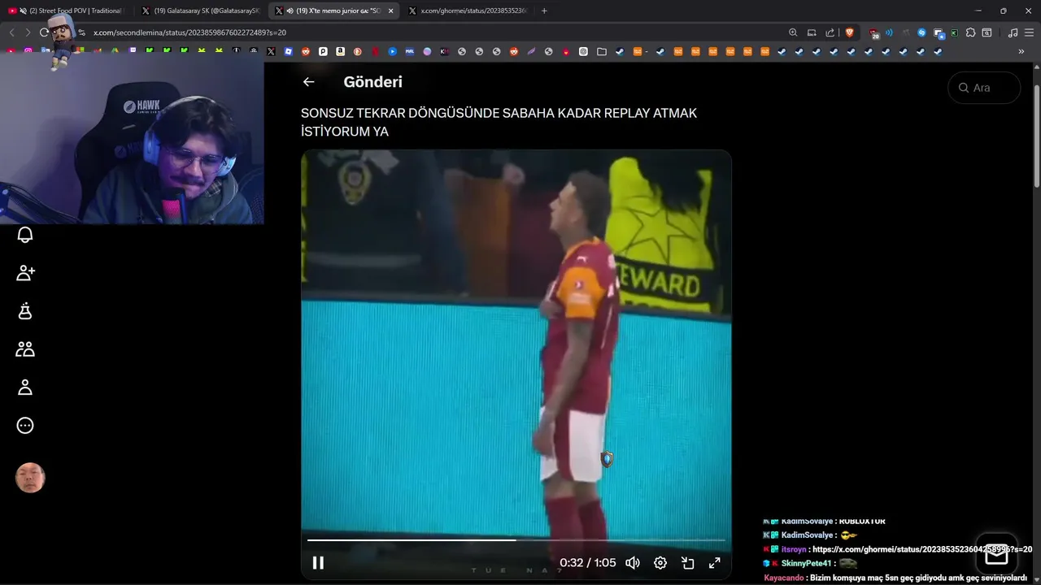Image resolution: width=1041 pixels, height=585 pixels.
Task: Click the Ara search field
Action: (x=984, y=88)
